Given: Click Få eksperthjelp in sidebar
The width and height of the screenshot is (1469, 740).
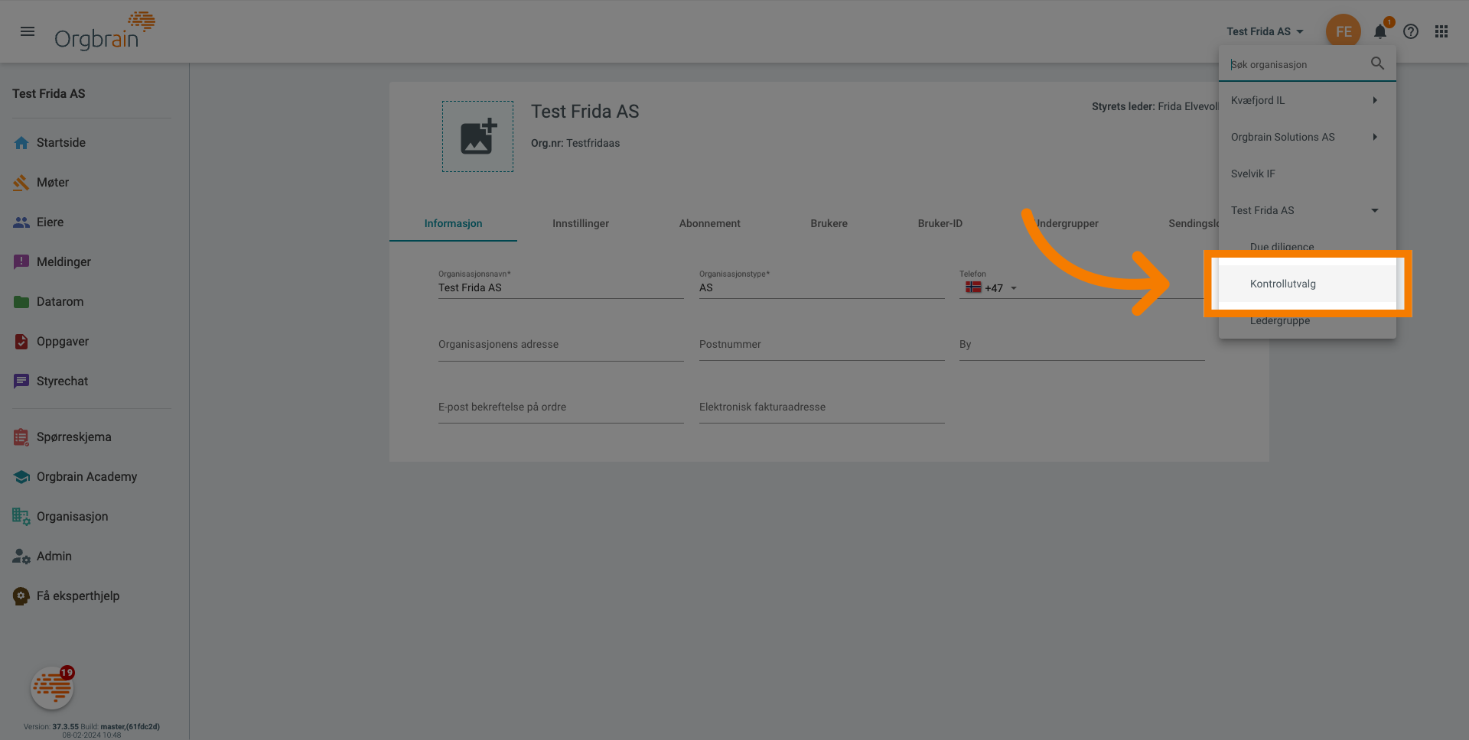Looking at the screenshot, I should point(77,596).
